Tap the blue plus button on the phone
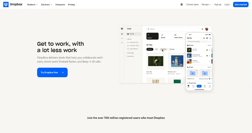 [199, 86]
